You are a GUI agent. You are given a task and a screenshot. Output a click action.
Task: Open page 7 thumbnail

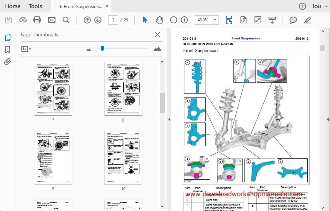53,88
